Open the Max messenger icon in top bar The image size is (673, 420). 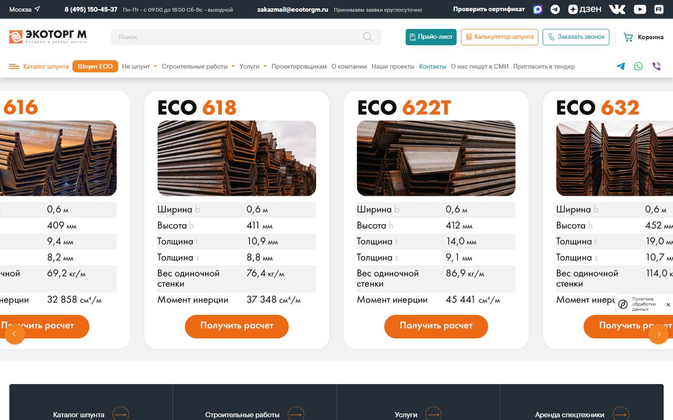[538, 9]
